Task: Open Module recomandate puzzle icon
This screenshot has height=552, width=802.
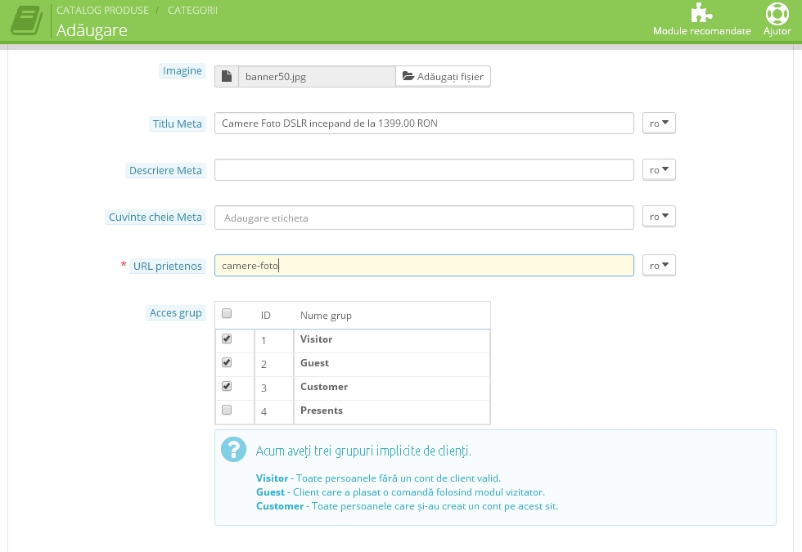Action: pos(701,14)
